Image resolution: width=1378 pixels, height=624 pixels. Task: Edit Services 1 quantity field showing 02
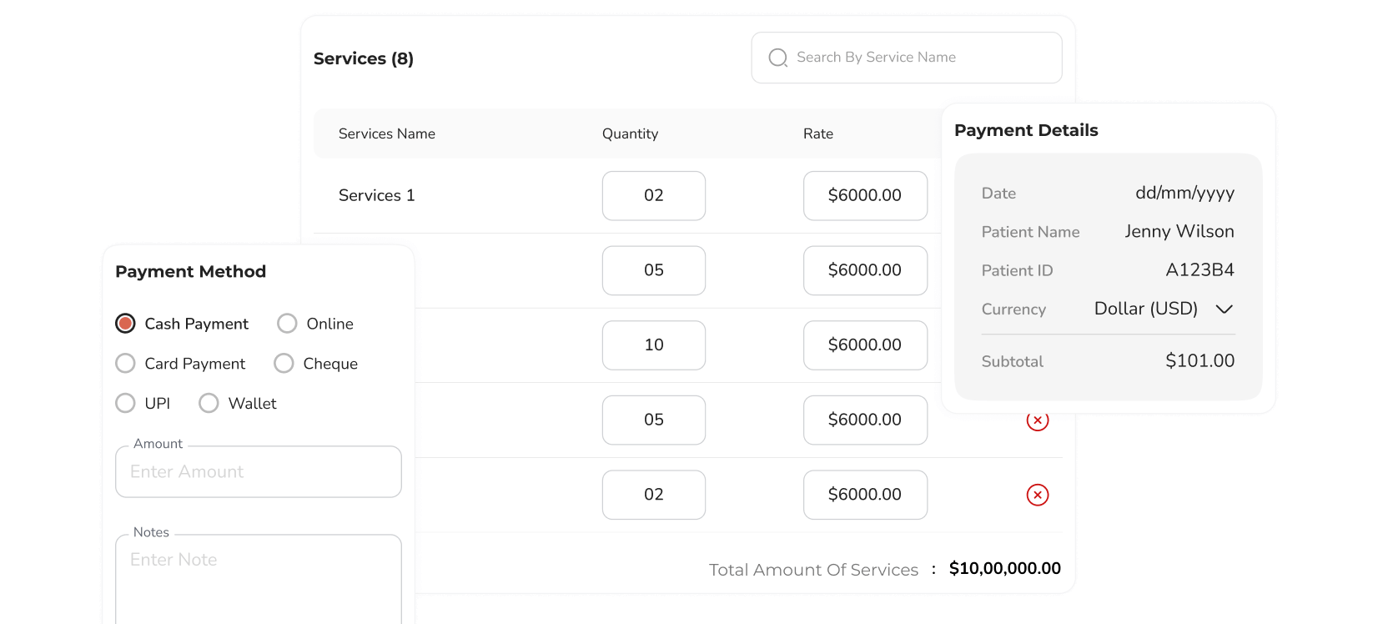coord(653,196)
